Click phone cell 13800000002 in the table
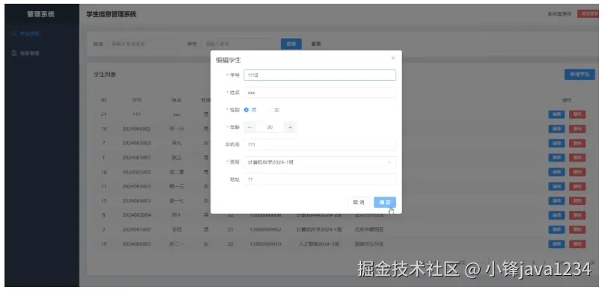 point(265,229)
